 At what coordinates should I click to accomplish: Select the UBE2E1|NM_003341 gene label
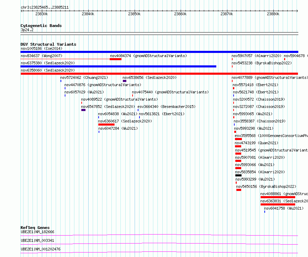coord(37,240)
